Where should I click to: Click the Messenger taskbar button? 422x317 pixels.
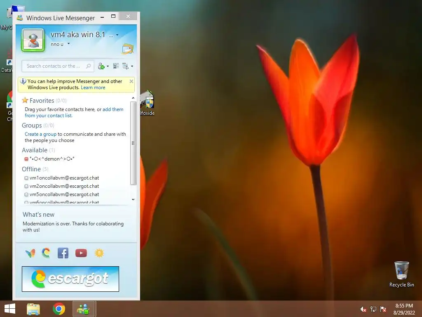[83, 309]
